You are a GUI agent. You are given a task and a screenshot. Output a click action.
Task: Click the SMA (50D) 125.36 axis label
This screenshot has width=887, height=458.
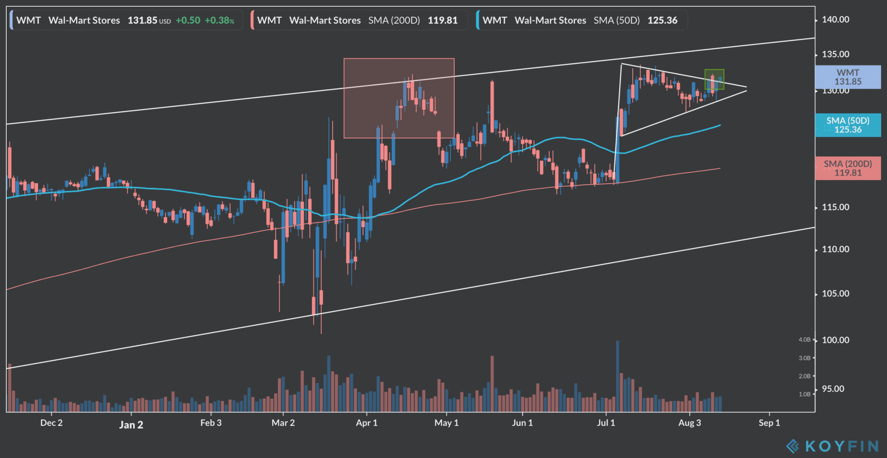(848, 125)
